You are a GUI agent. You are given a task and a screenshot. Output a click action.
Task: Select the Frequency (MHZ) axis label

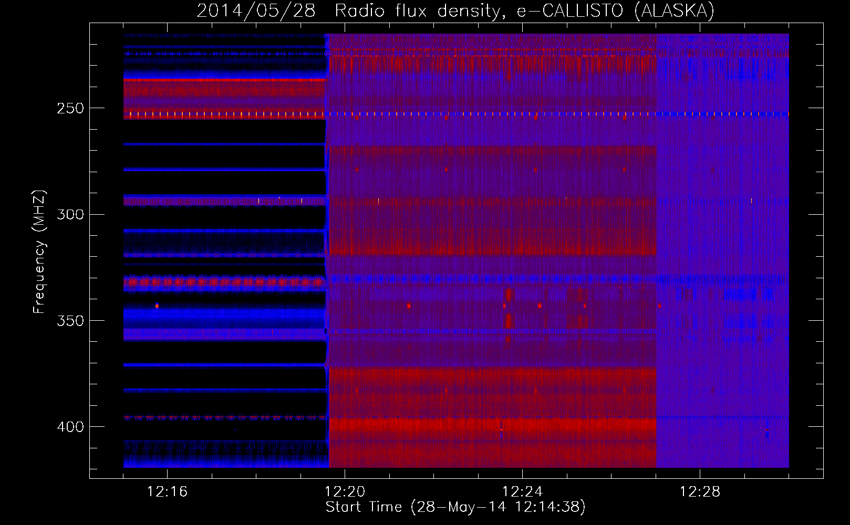tap(39, 252)
